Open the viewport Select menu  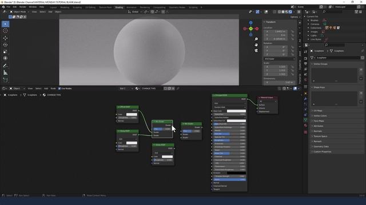coord(42,11)
